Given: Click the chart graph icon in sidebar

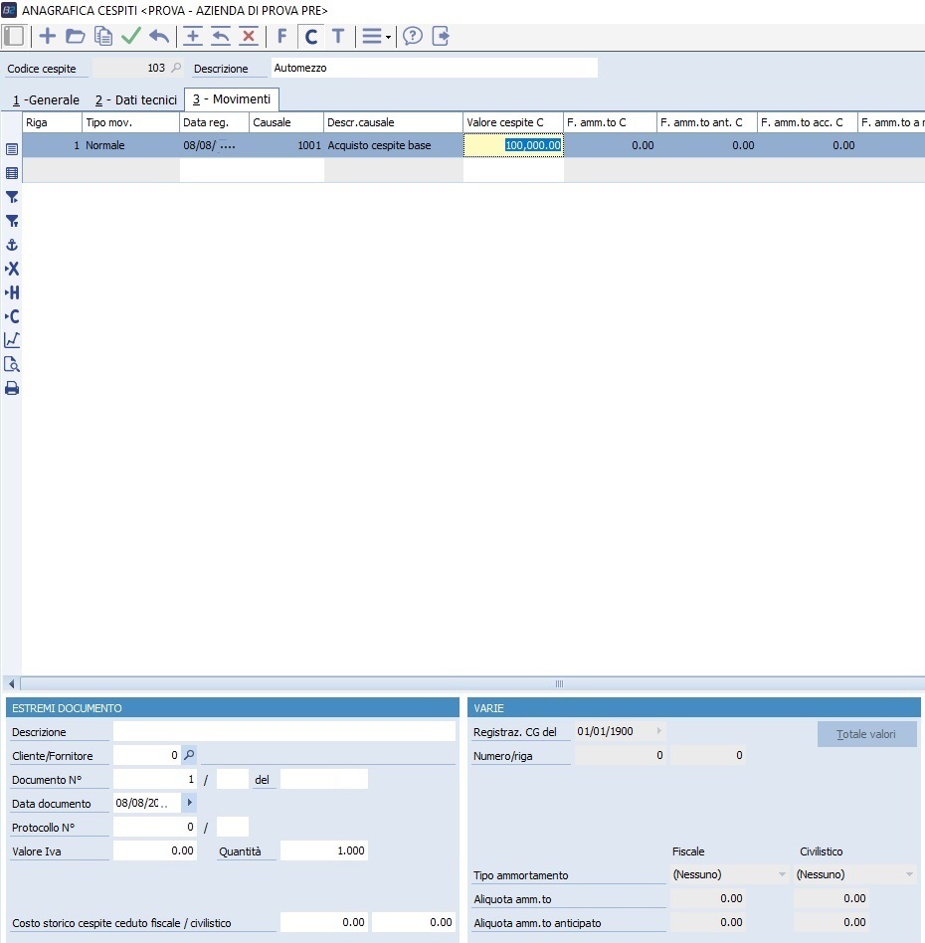Looking at the screenshot, I should point(12,340).
